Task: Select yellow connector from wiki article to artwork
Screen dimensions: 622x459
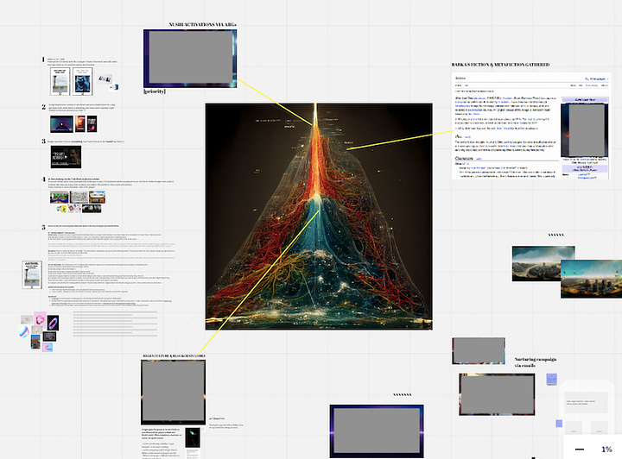Action: click(x=401, y=140)
